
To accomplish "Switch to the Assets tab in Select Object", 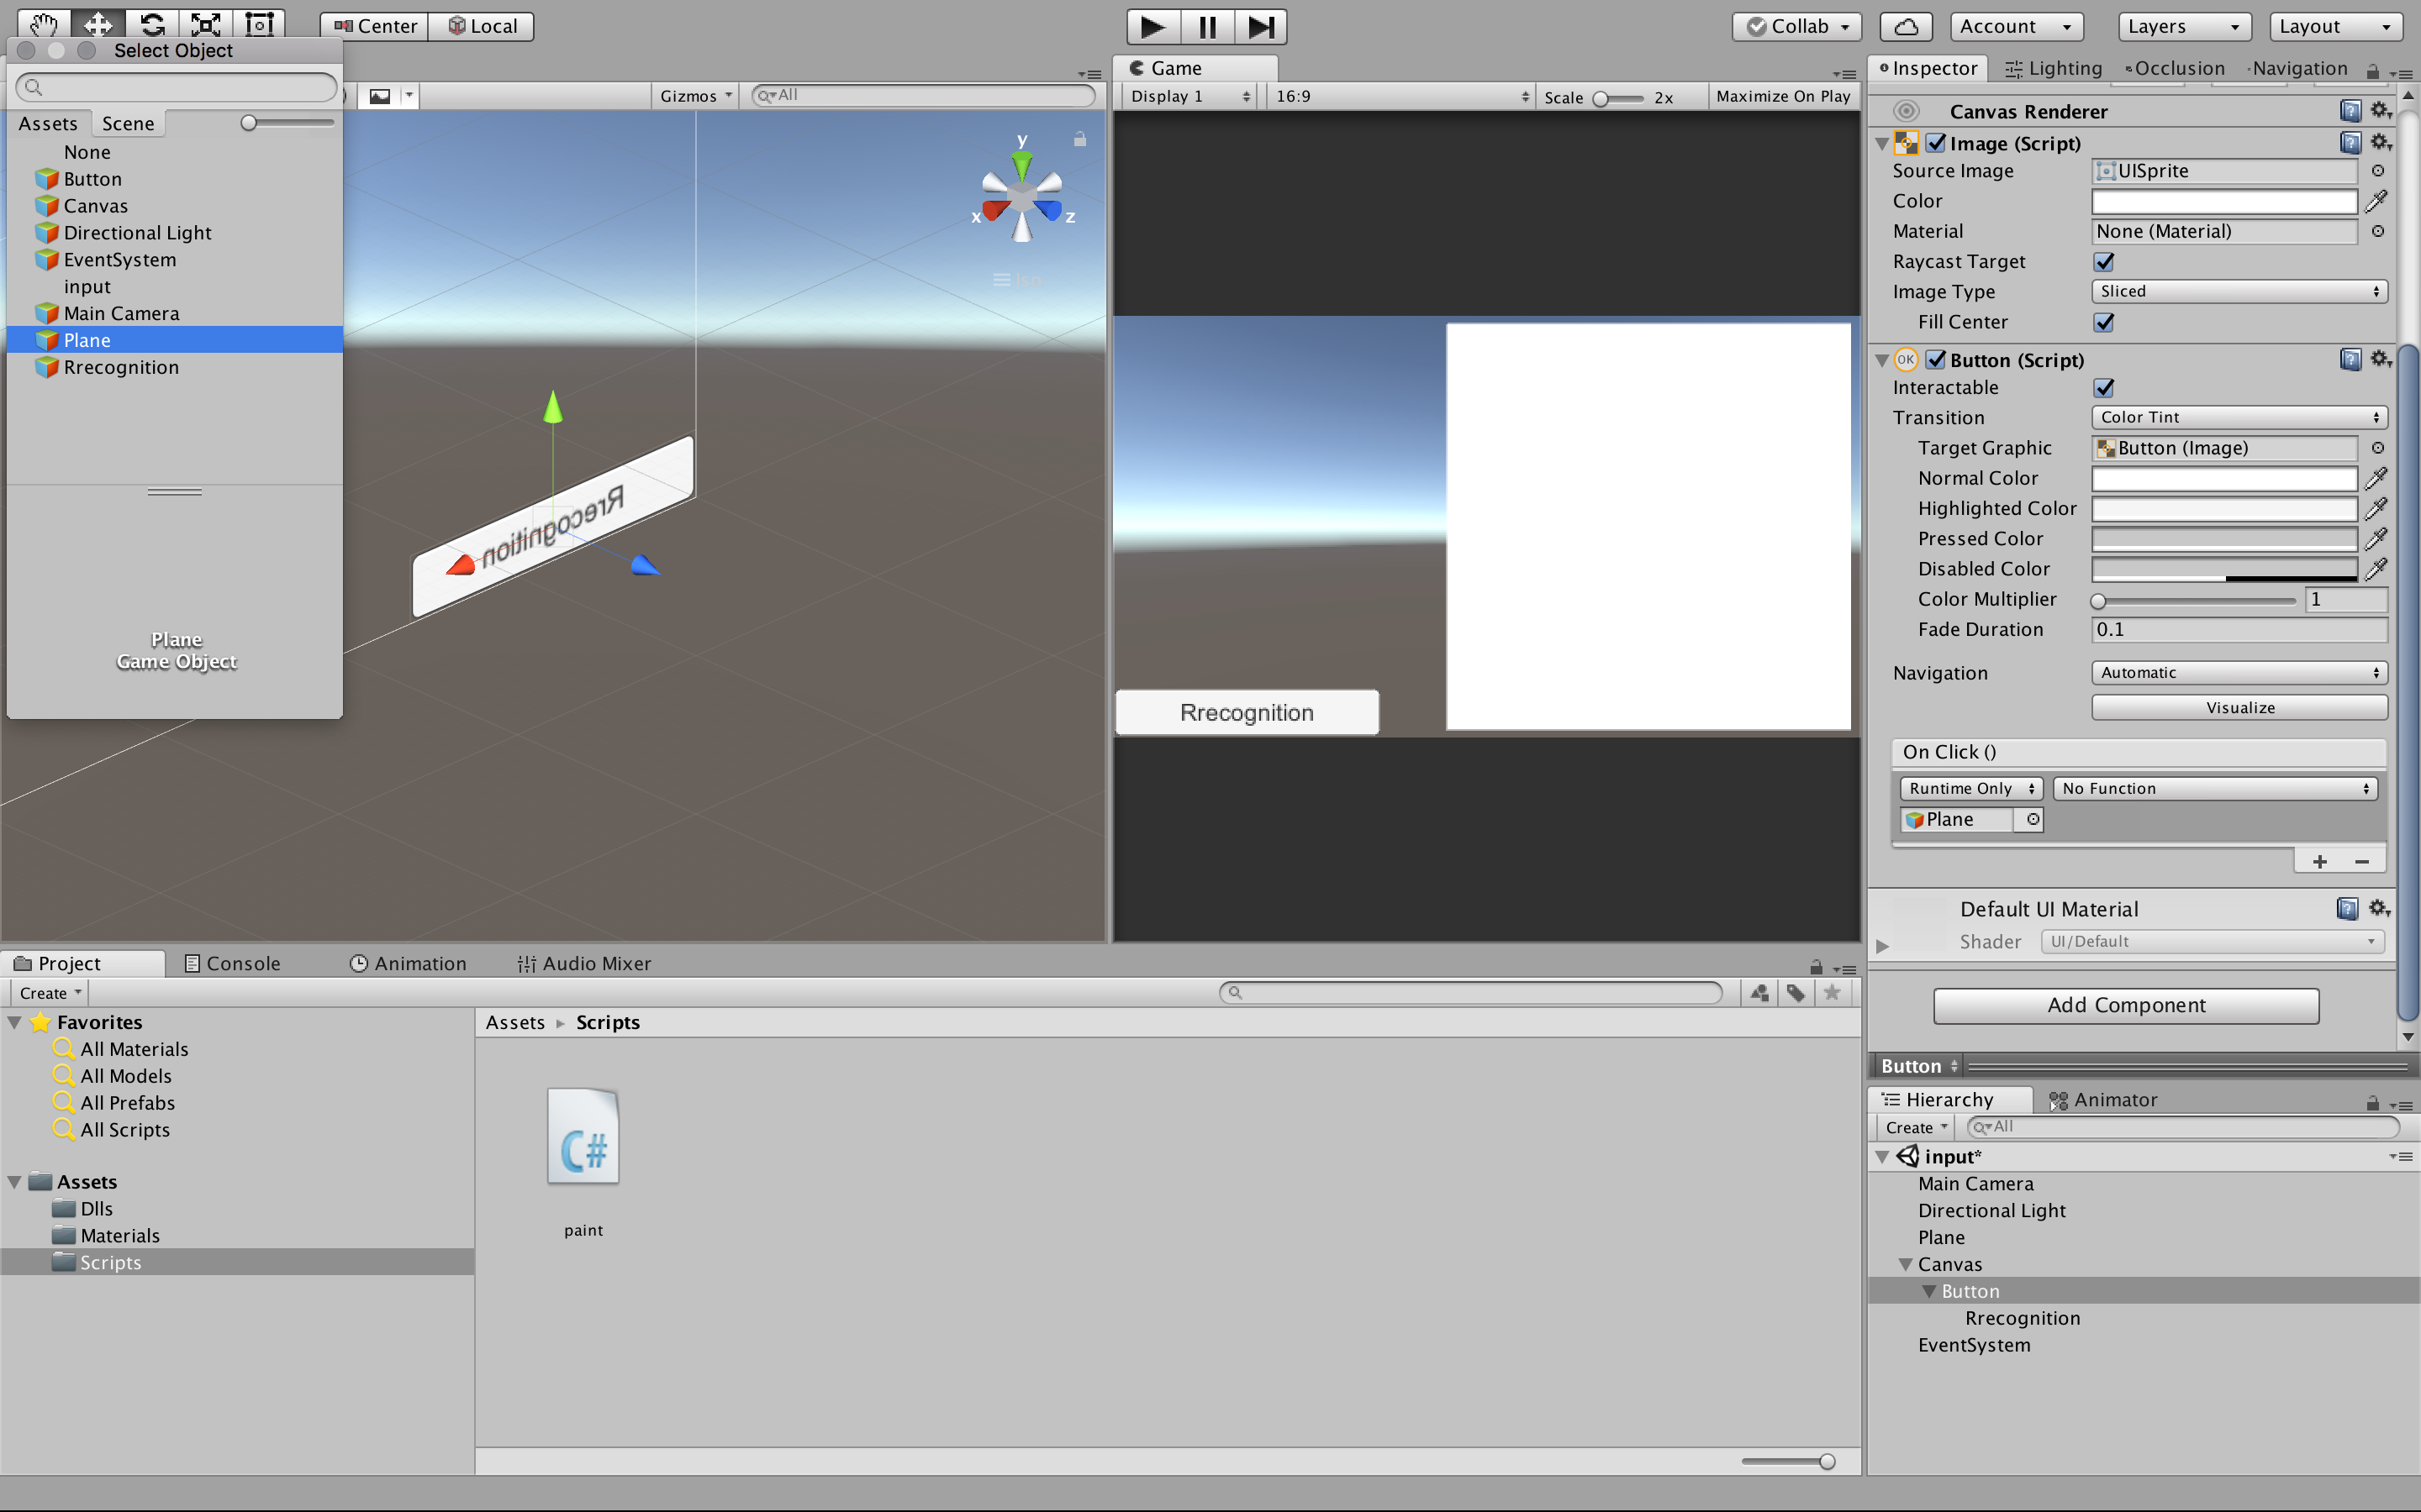I will tap(48, 123).
